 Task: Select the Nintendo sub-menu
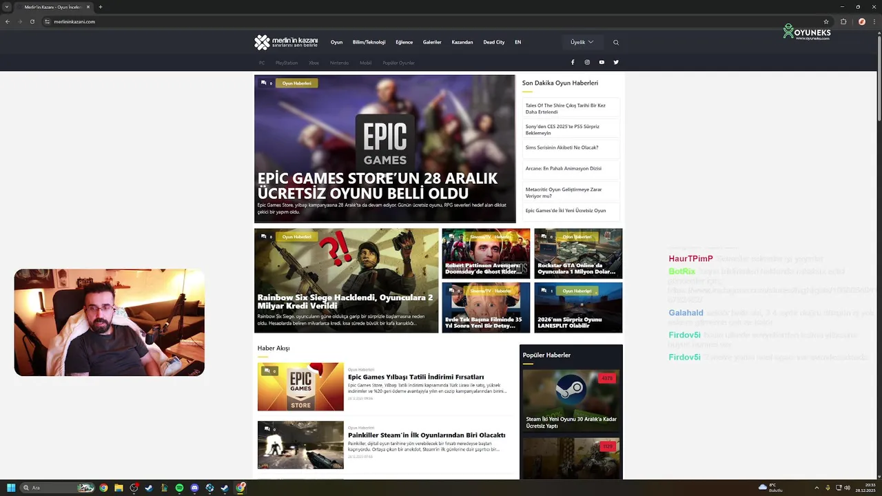click(x=339, y=63)
